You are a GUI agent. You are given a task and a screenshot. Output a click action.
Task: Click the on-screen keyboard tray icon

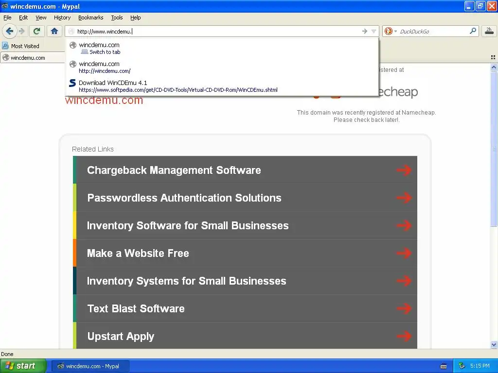(x=444, y=366)
